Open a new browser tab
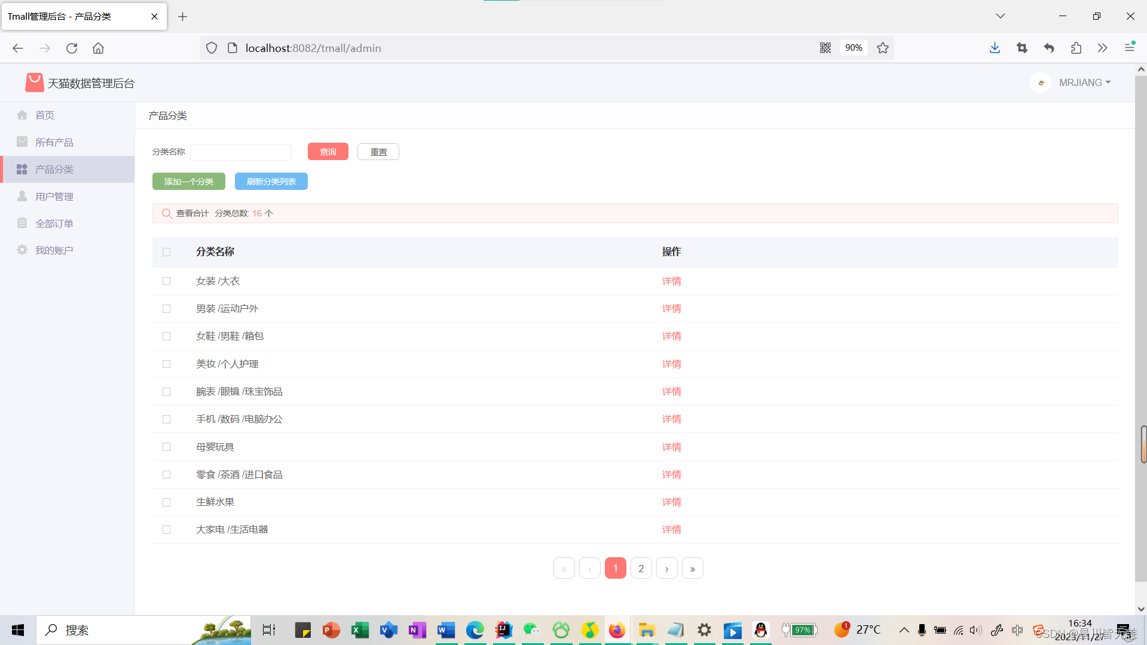The width and height of the screenshot is (1147, 645). (x=183, y=16)
